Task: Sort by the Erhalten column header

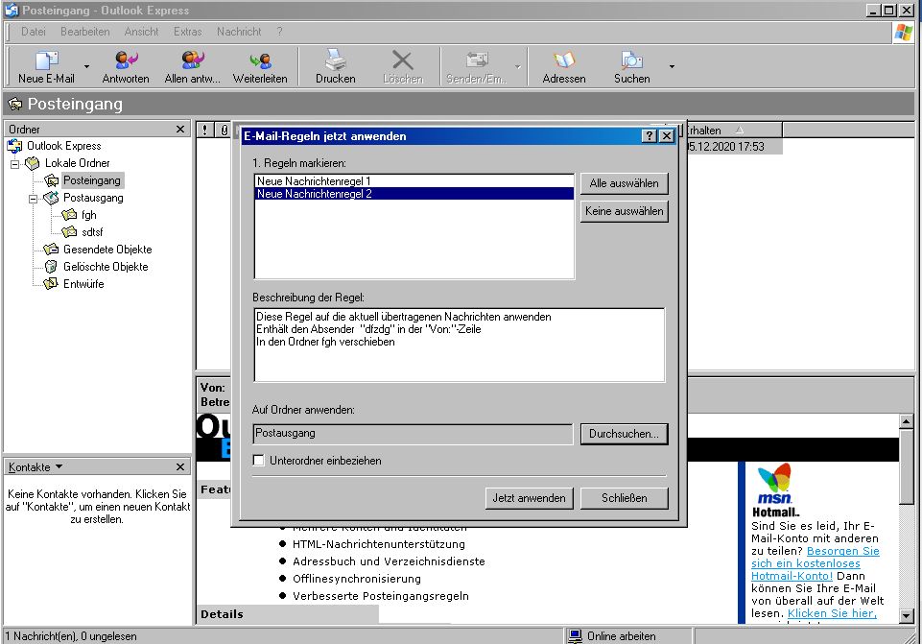Action: [x=734, y=130]
